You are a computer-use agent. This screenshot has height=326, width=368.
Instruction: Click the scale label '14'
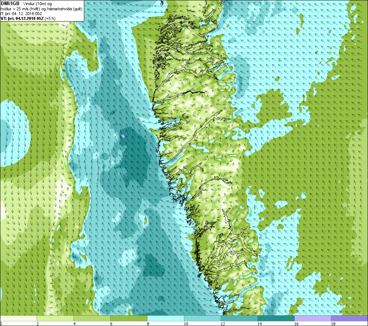[x=259, y=324]
